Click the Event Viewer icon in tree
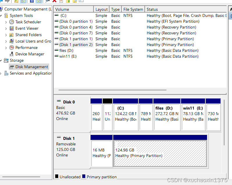232x185 pixels. 12,28
